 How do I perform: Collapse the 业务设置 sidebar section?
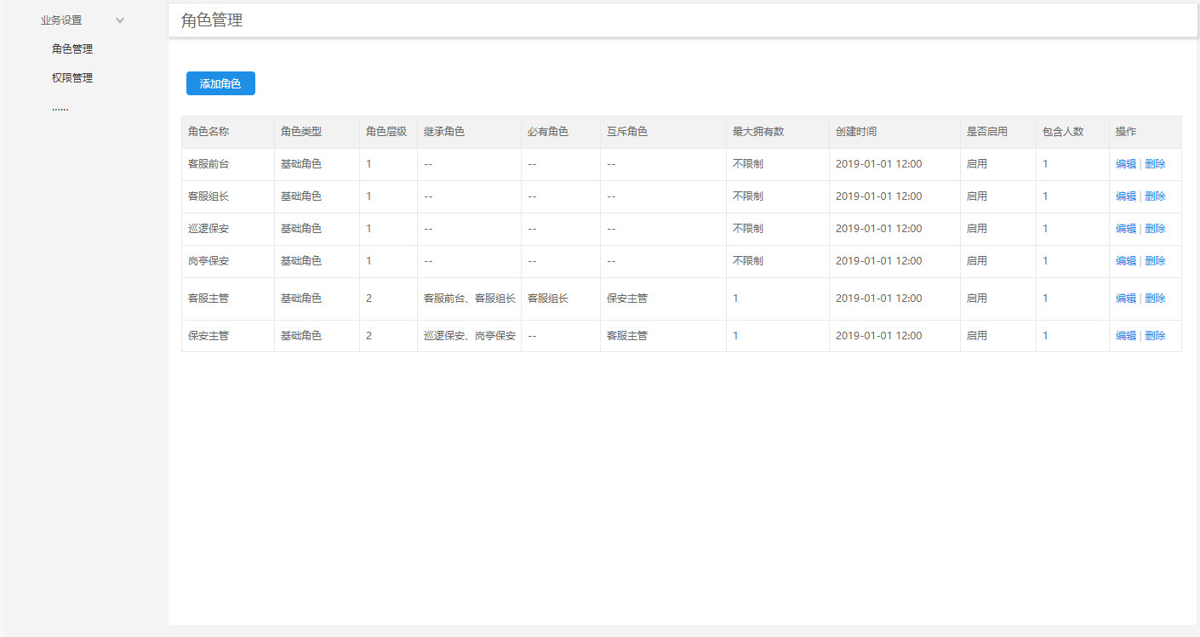coord(120,20)
